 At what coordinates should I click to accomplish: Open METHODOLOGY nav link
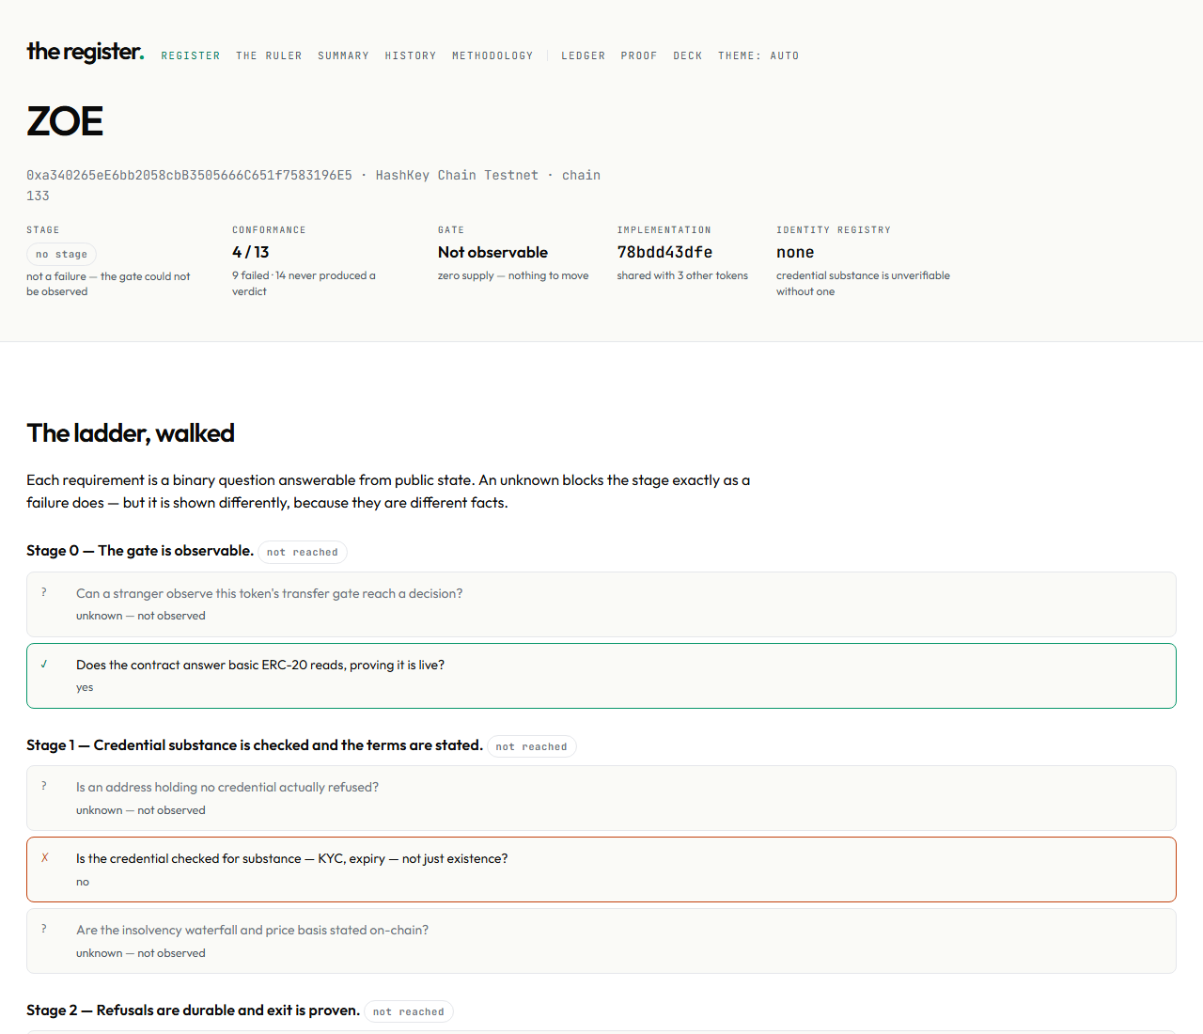[x=492, y=56]
